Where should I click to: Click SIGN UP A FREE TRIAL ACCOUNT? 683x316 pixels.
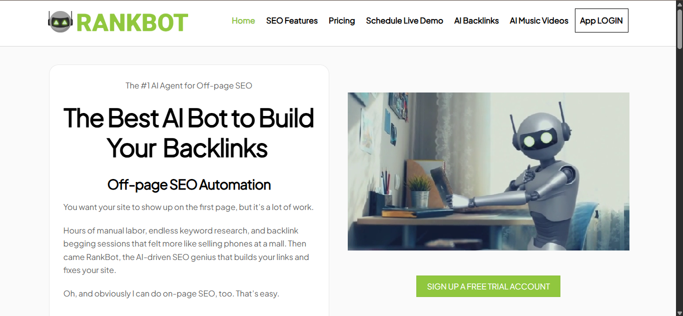coord(488,286)
